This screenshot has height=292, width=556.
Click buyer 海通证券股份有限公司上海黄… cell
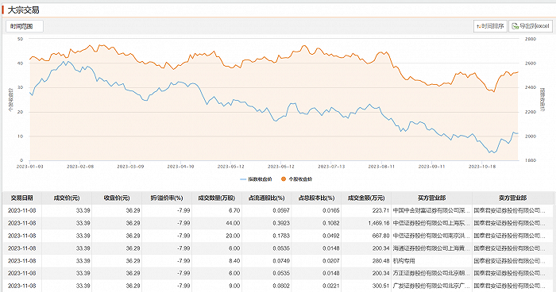point(431,248)
